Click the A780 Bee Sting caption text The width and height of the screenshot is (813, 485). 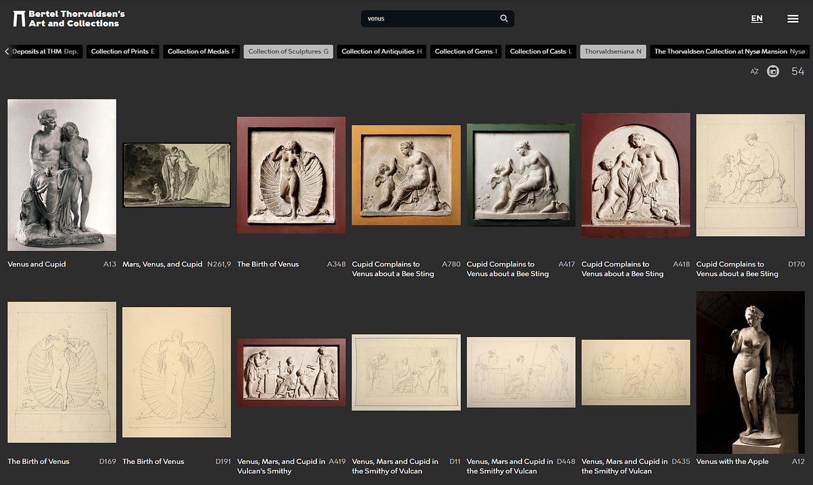(x=393, y=269)
